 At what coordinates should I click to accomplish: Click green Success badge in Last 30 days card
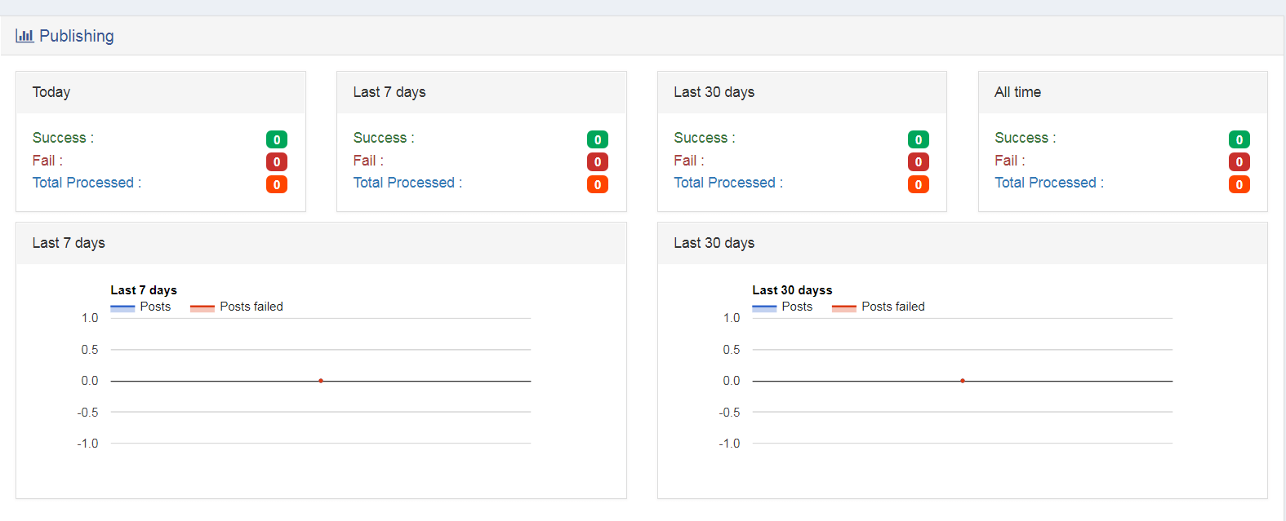click(919, 139)
